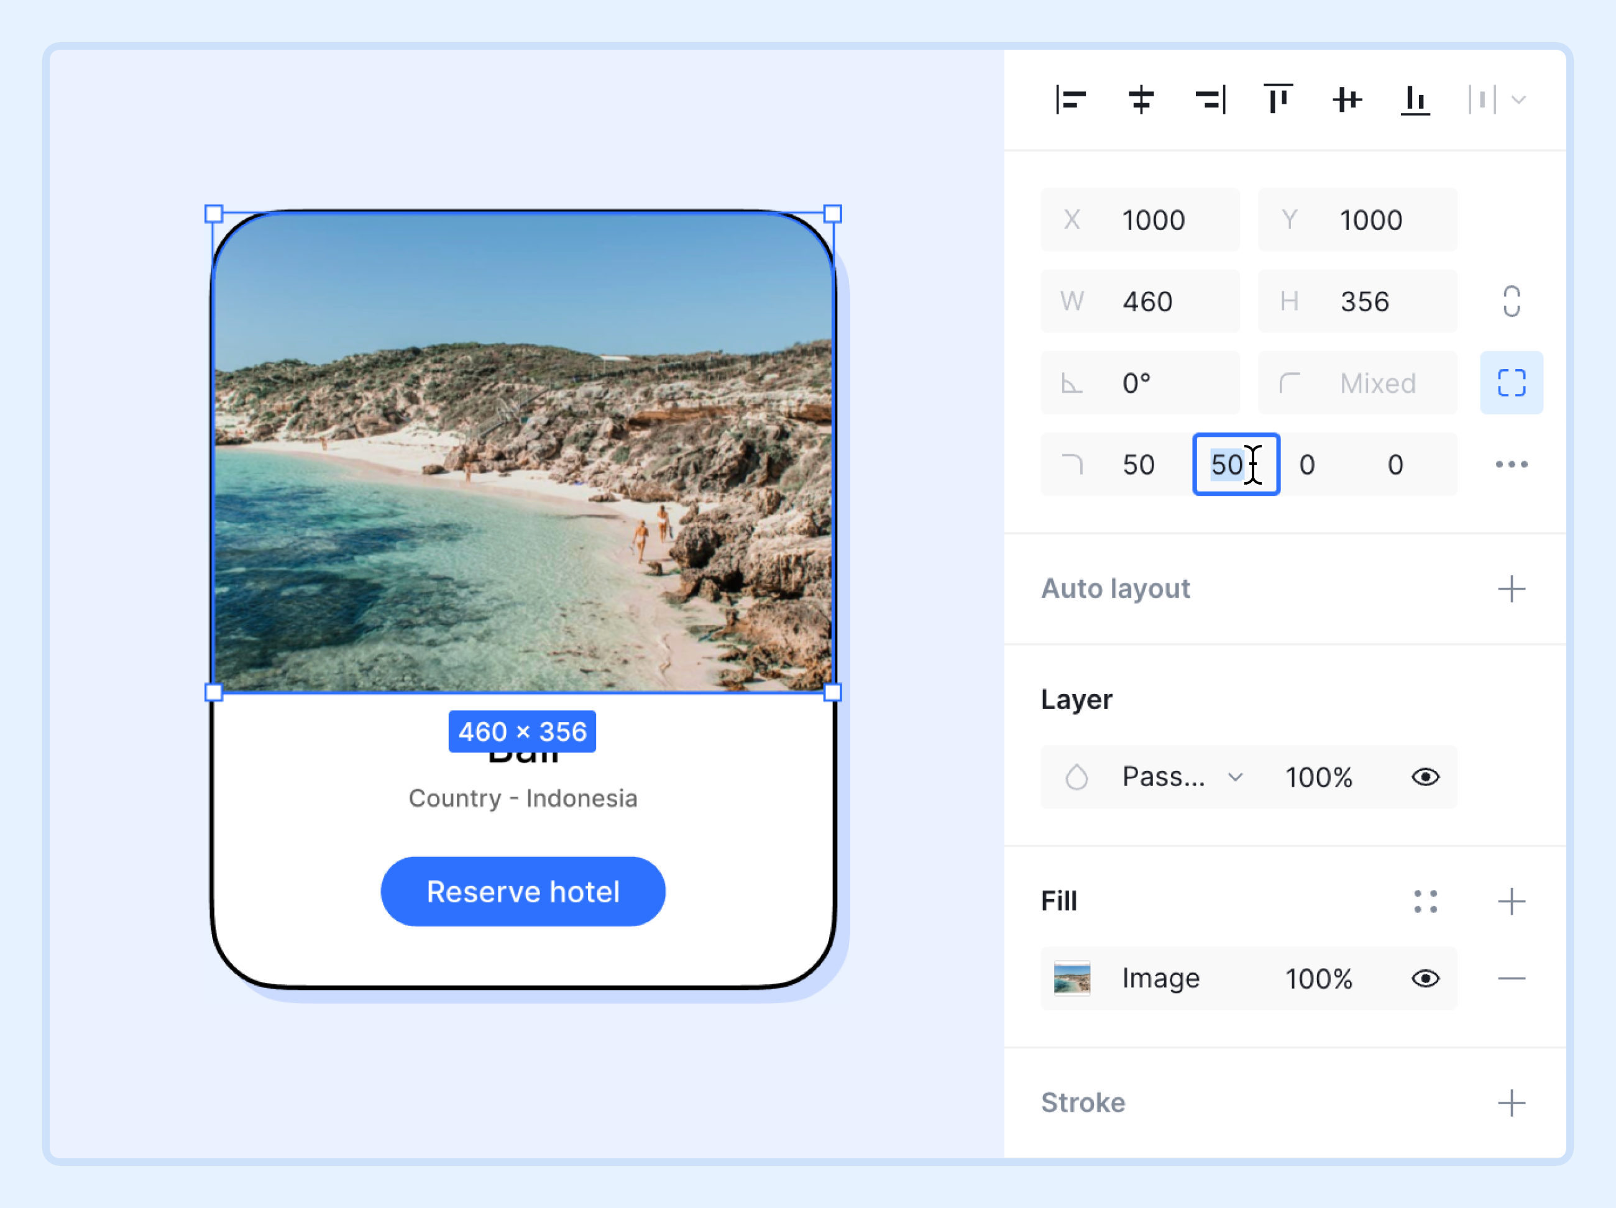1616x1208 pixels.
Task: Click the bottom-right selection handle
Action: pos(833,692)
